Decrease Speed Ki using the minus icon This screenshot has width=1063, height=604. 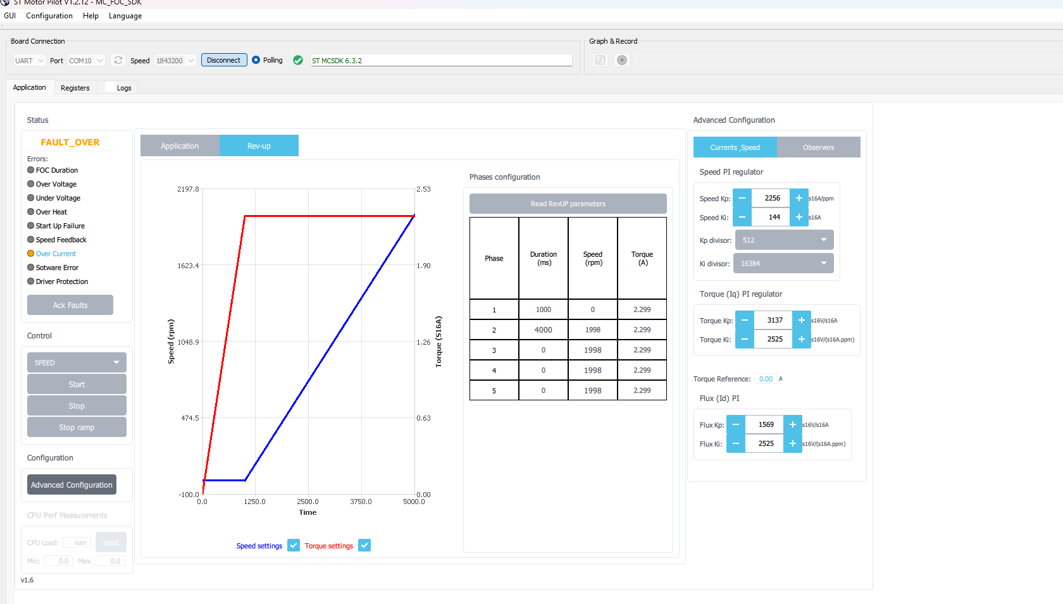(x=742, y=217)
